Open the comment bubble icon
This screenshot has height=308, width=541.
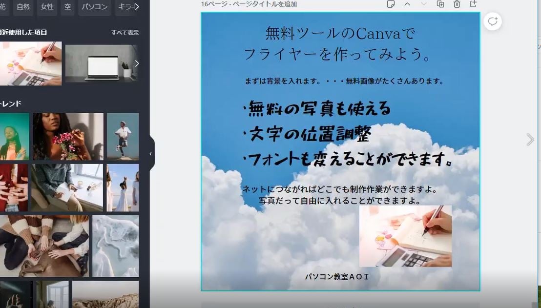pyautogui.click(x=493, y=21)
